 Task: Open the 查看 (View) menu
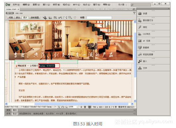coord(36,5)
